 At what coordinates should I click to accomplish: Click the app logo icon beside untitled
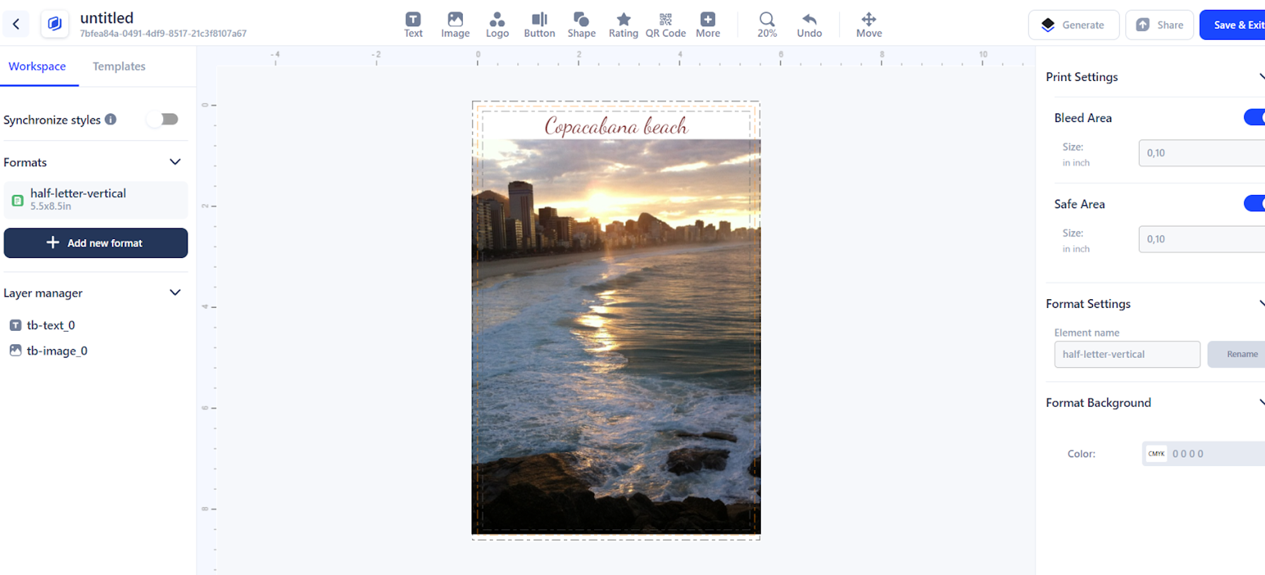click(54, 25)
